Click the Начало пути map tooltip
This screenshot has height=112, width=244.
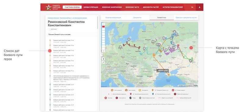(x=163, y=71)
